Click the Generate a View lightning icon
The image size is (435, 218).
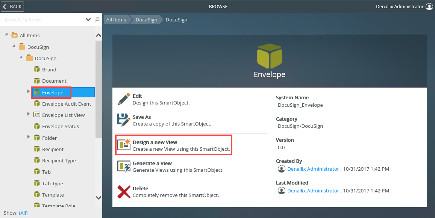(x=124, y=166)
